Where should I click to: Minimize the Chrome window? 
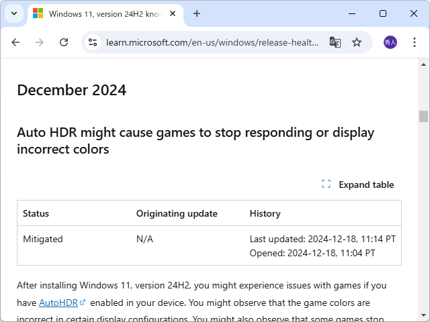352,13
